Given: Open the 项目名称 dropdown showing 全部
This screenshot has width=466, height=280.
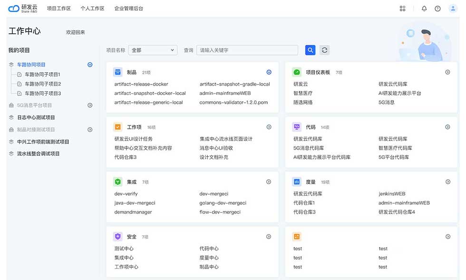Looking at the screenshot, I should [153, 50].
